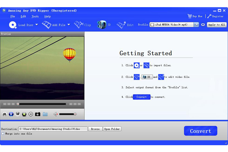Open the 3D settings tool
The image size is (228, 152).
coord(102,24)
